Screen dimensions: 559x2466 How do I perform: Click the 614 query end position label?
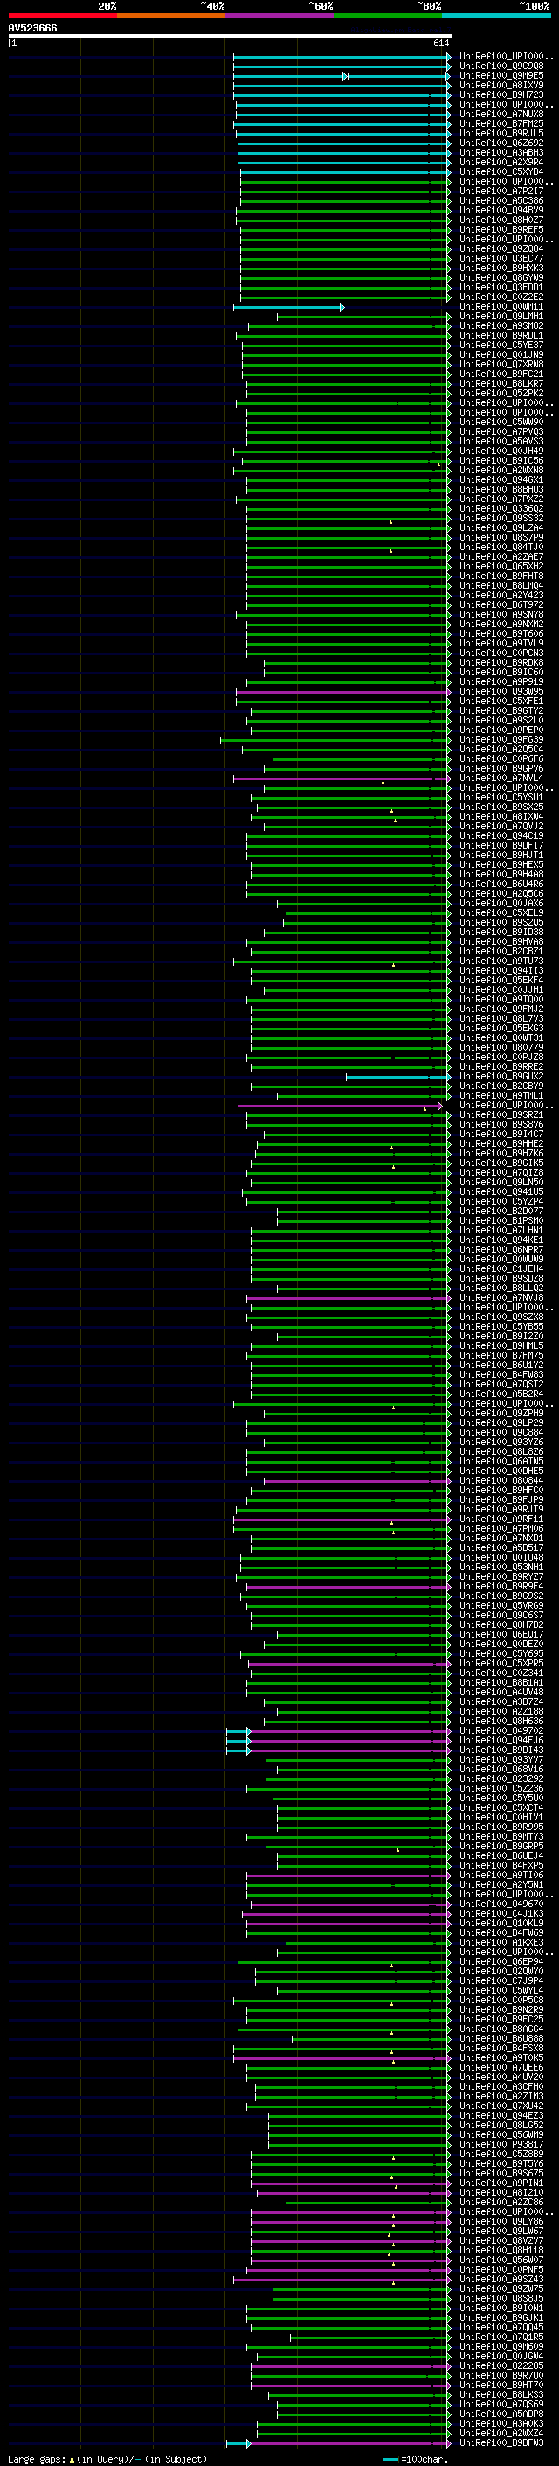440,43
